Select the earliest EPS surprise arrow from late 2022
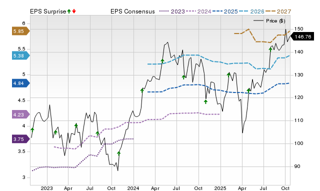The image size is (320, 191). point(32,129)
